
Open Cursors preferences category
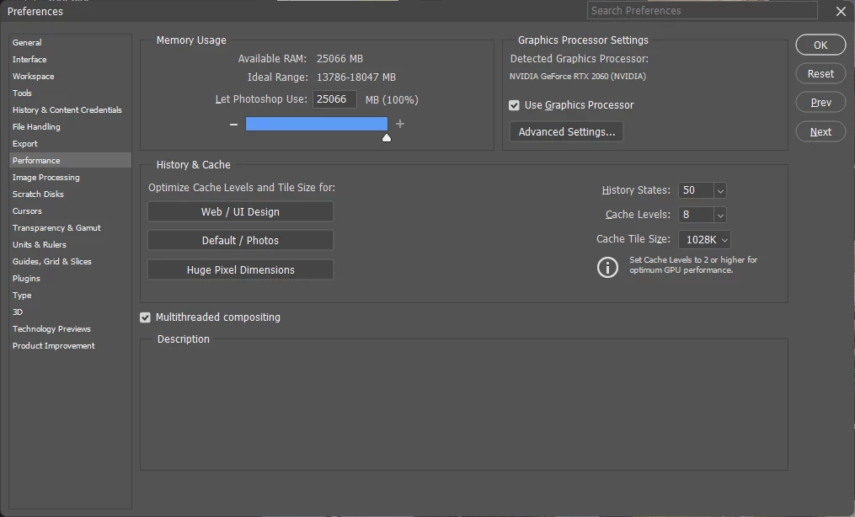70,211
